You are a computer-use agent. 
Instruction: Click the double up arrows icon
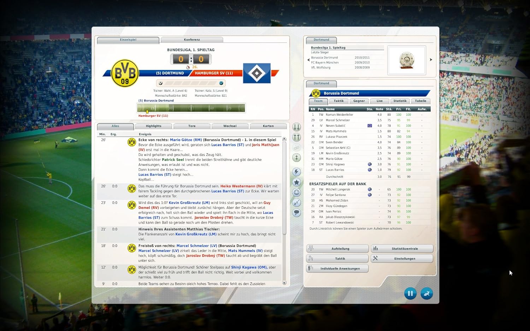(296, 137)
